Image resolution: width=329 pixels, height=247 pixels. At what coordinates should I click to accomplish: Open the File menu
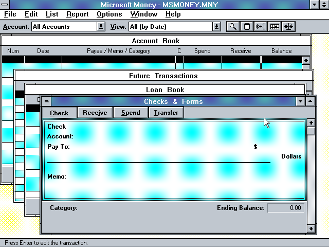click(x=10, y=14)
